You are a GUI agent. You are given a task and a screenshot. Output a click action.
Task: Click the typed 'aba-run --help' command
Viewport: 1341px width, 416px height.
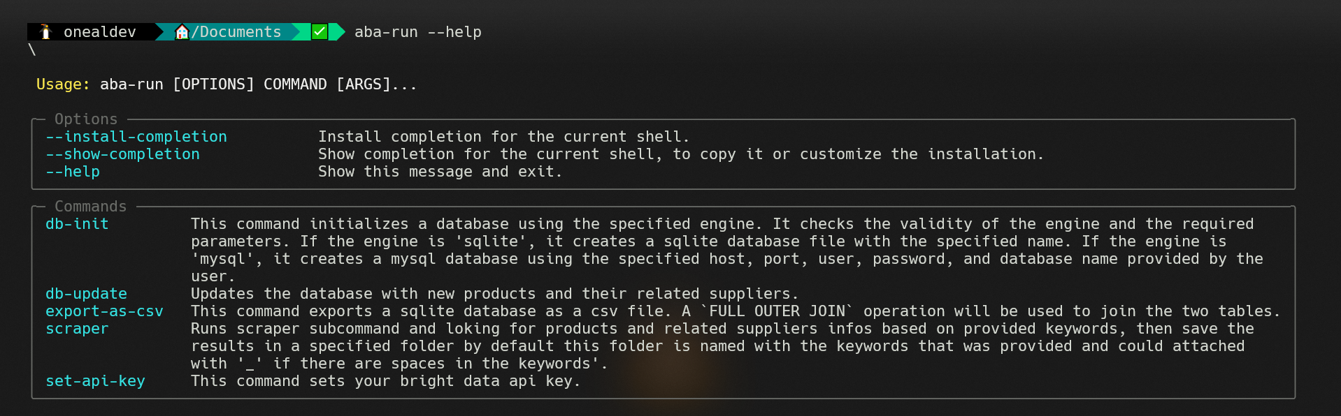417,32
